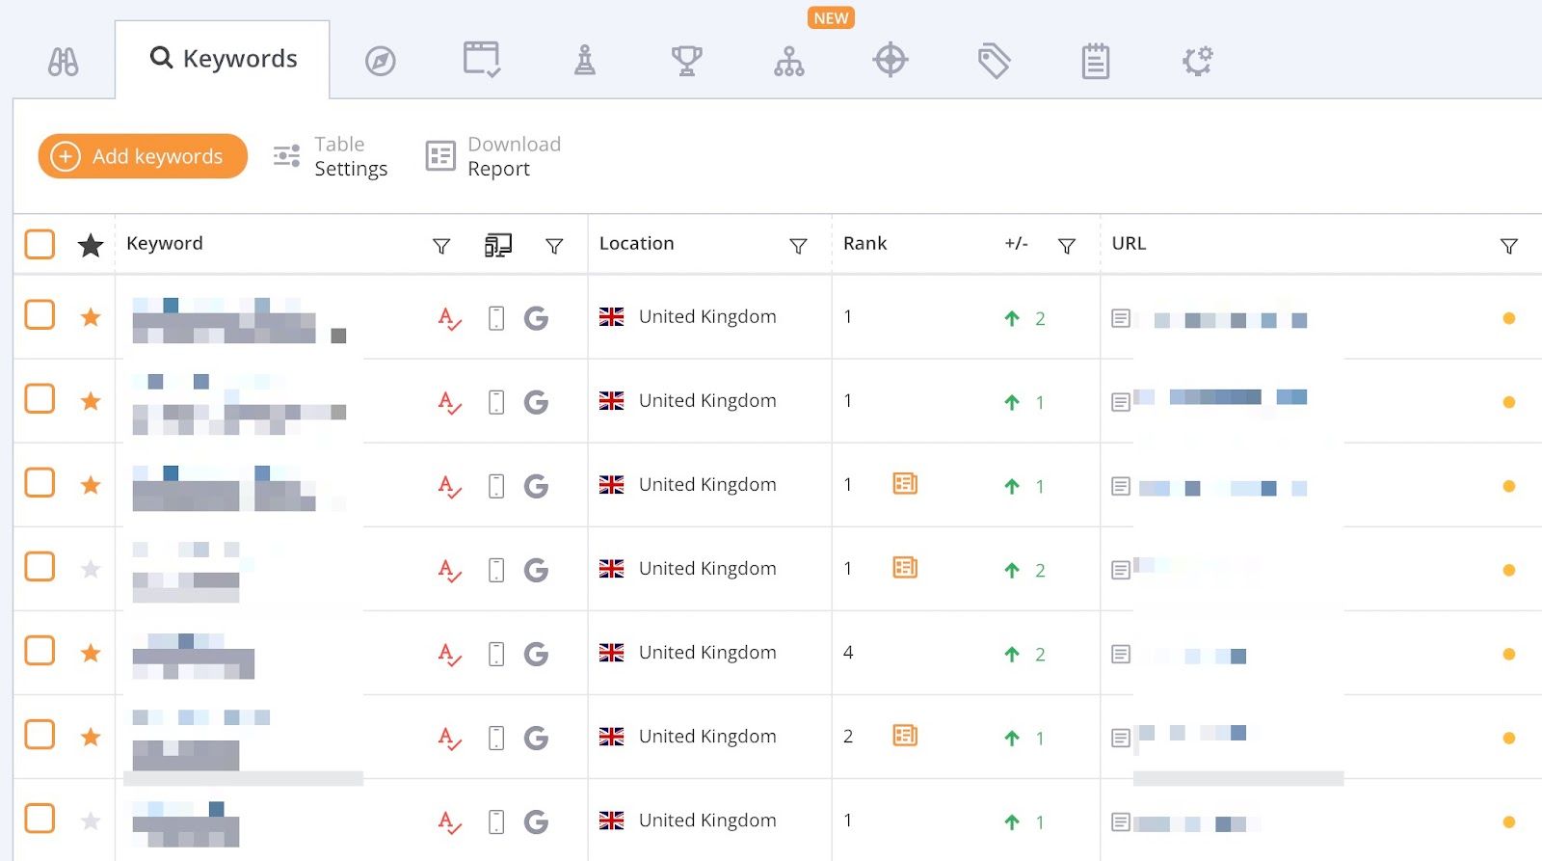
Task: Click the green up arrow in the first row
Action: click(1012, 318)
